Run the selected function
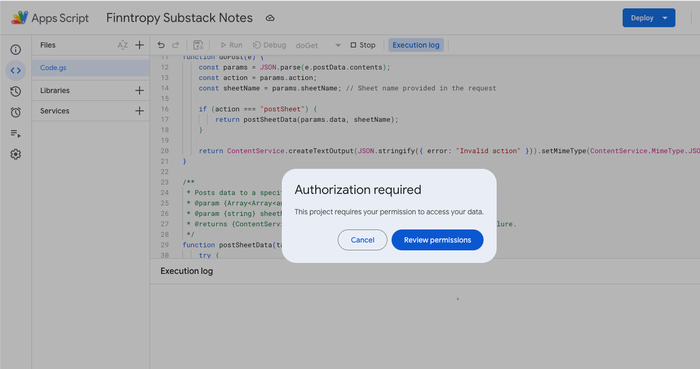This screenshot has width=700, height=369. [231, 45]
